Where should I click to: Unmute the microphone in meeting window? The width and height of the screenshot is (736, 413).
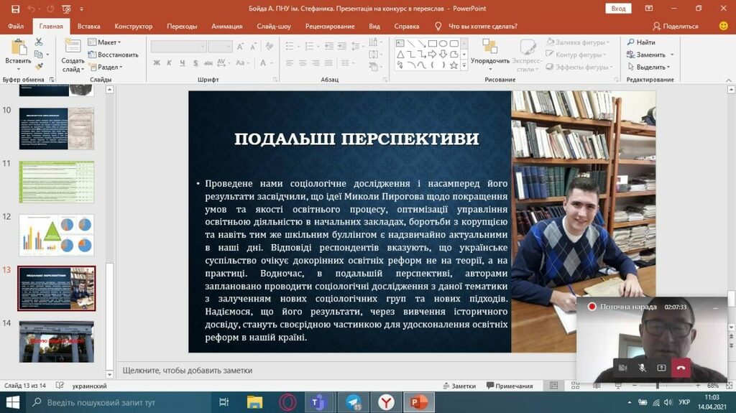click(642, 367)
